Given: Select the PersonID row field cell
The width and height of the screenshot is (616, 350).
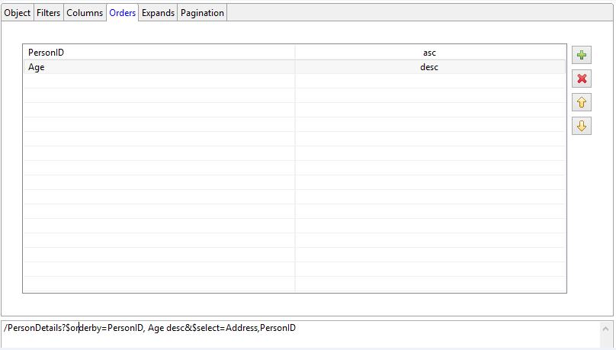Looking at the screenshot, I should tap(159, 53).
